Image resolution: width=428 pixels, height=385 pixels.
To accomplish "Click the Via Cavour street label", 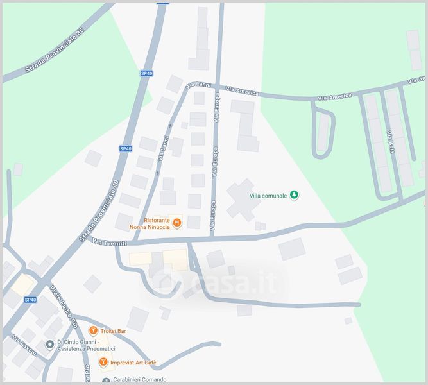I will pyautogui.click(x=24, y=346).
